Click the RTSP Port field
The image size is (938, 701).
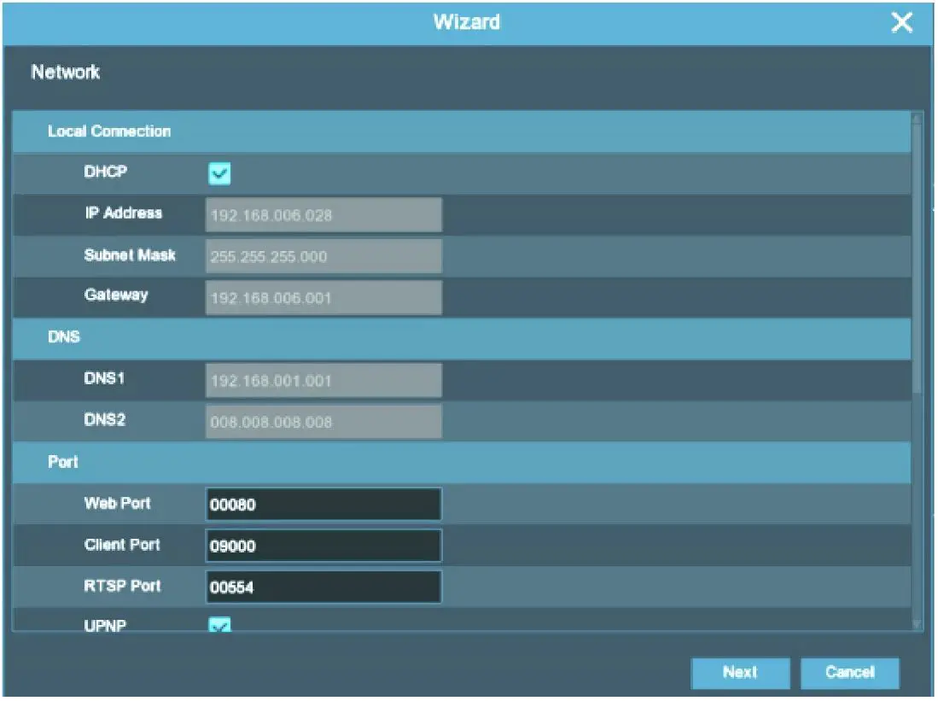[x=323, y=587]
